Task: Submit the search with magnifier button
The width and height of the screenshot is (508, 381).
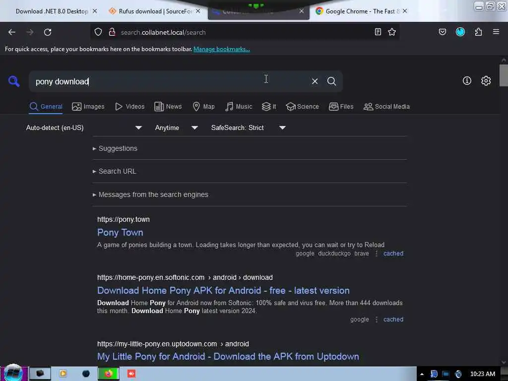Action: point(331,81)
